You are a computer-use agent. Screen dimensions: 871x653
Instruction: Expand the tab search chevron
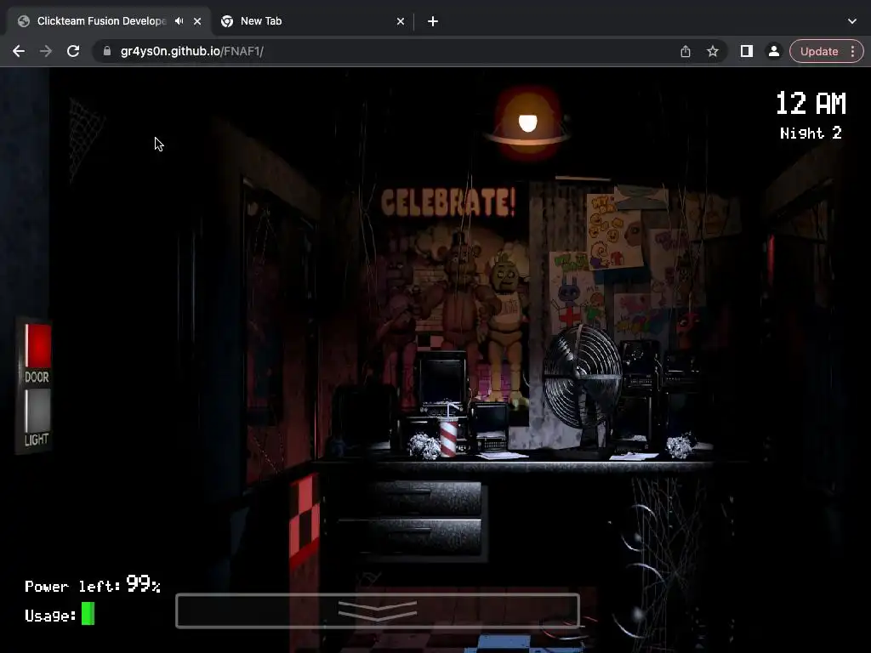pos(852,21)
